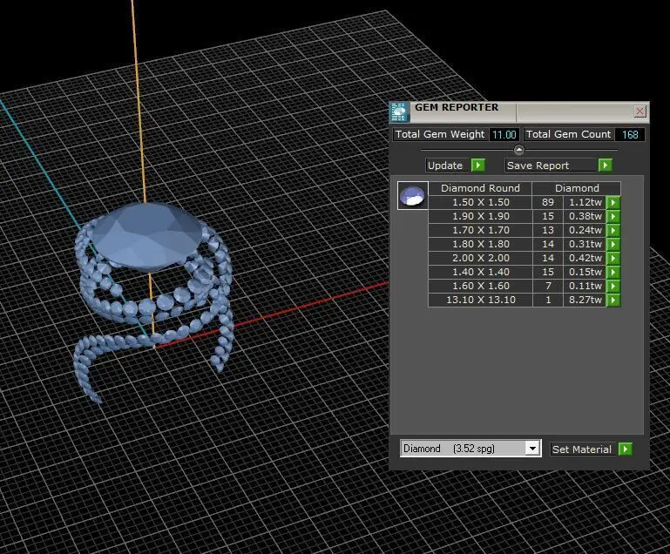Select the 1.60 X 1.60 size cell

(x=481, y=286)
